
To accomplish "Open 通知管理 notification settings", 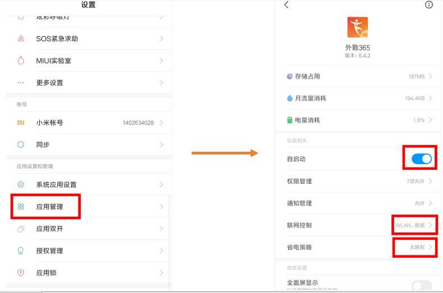I will click(359, 203).
